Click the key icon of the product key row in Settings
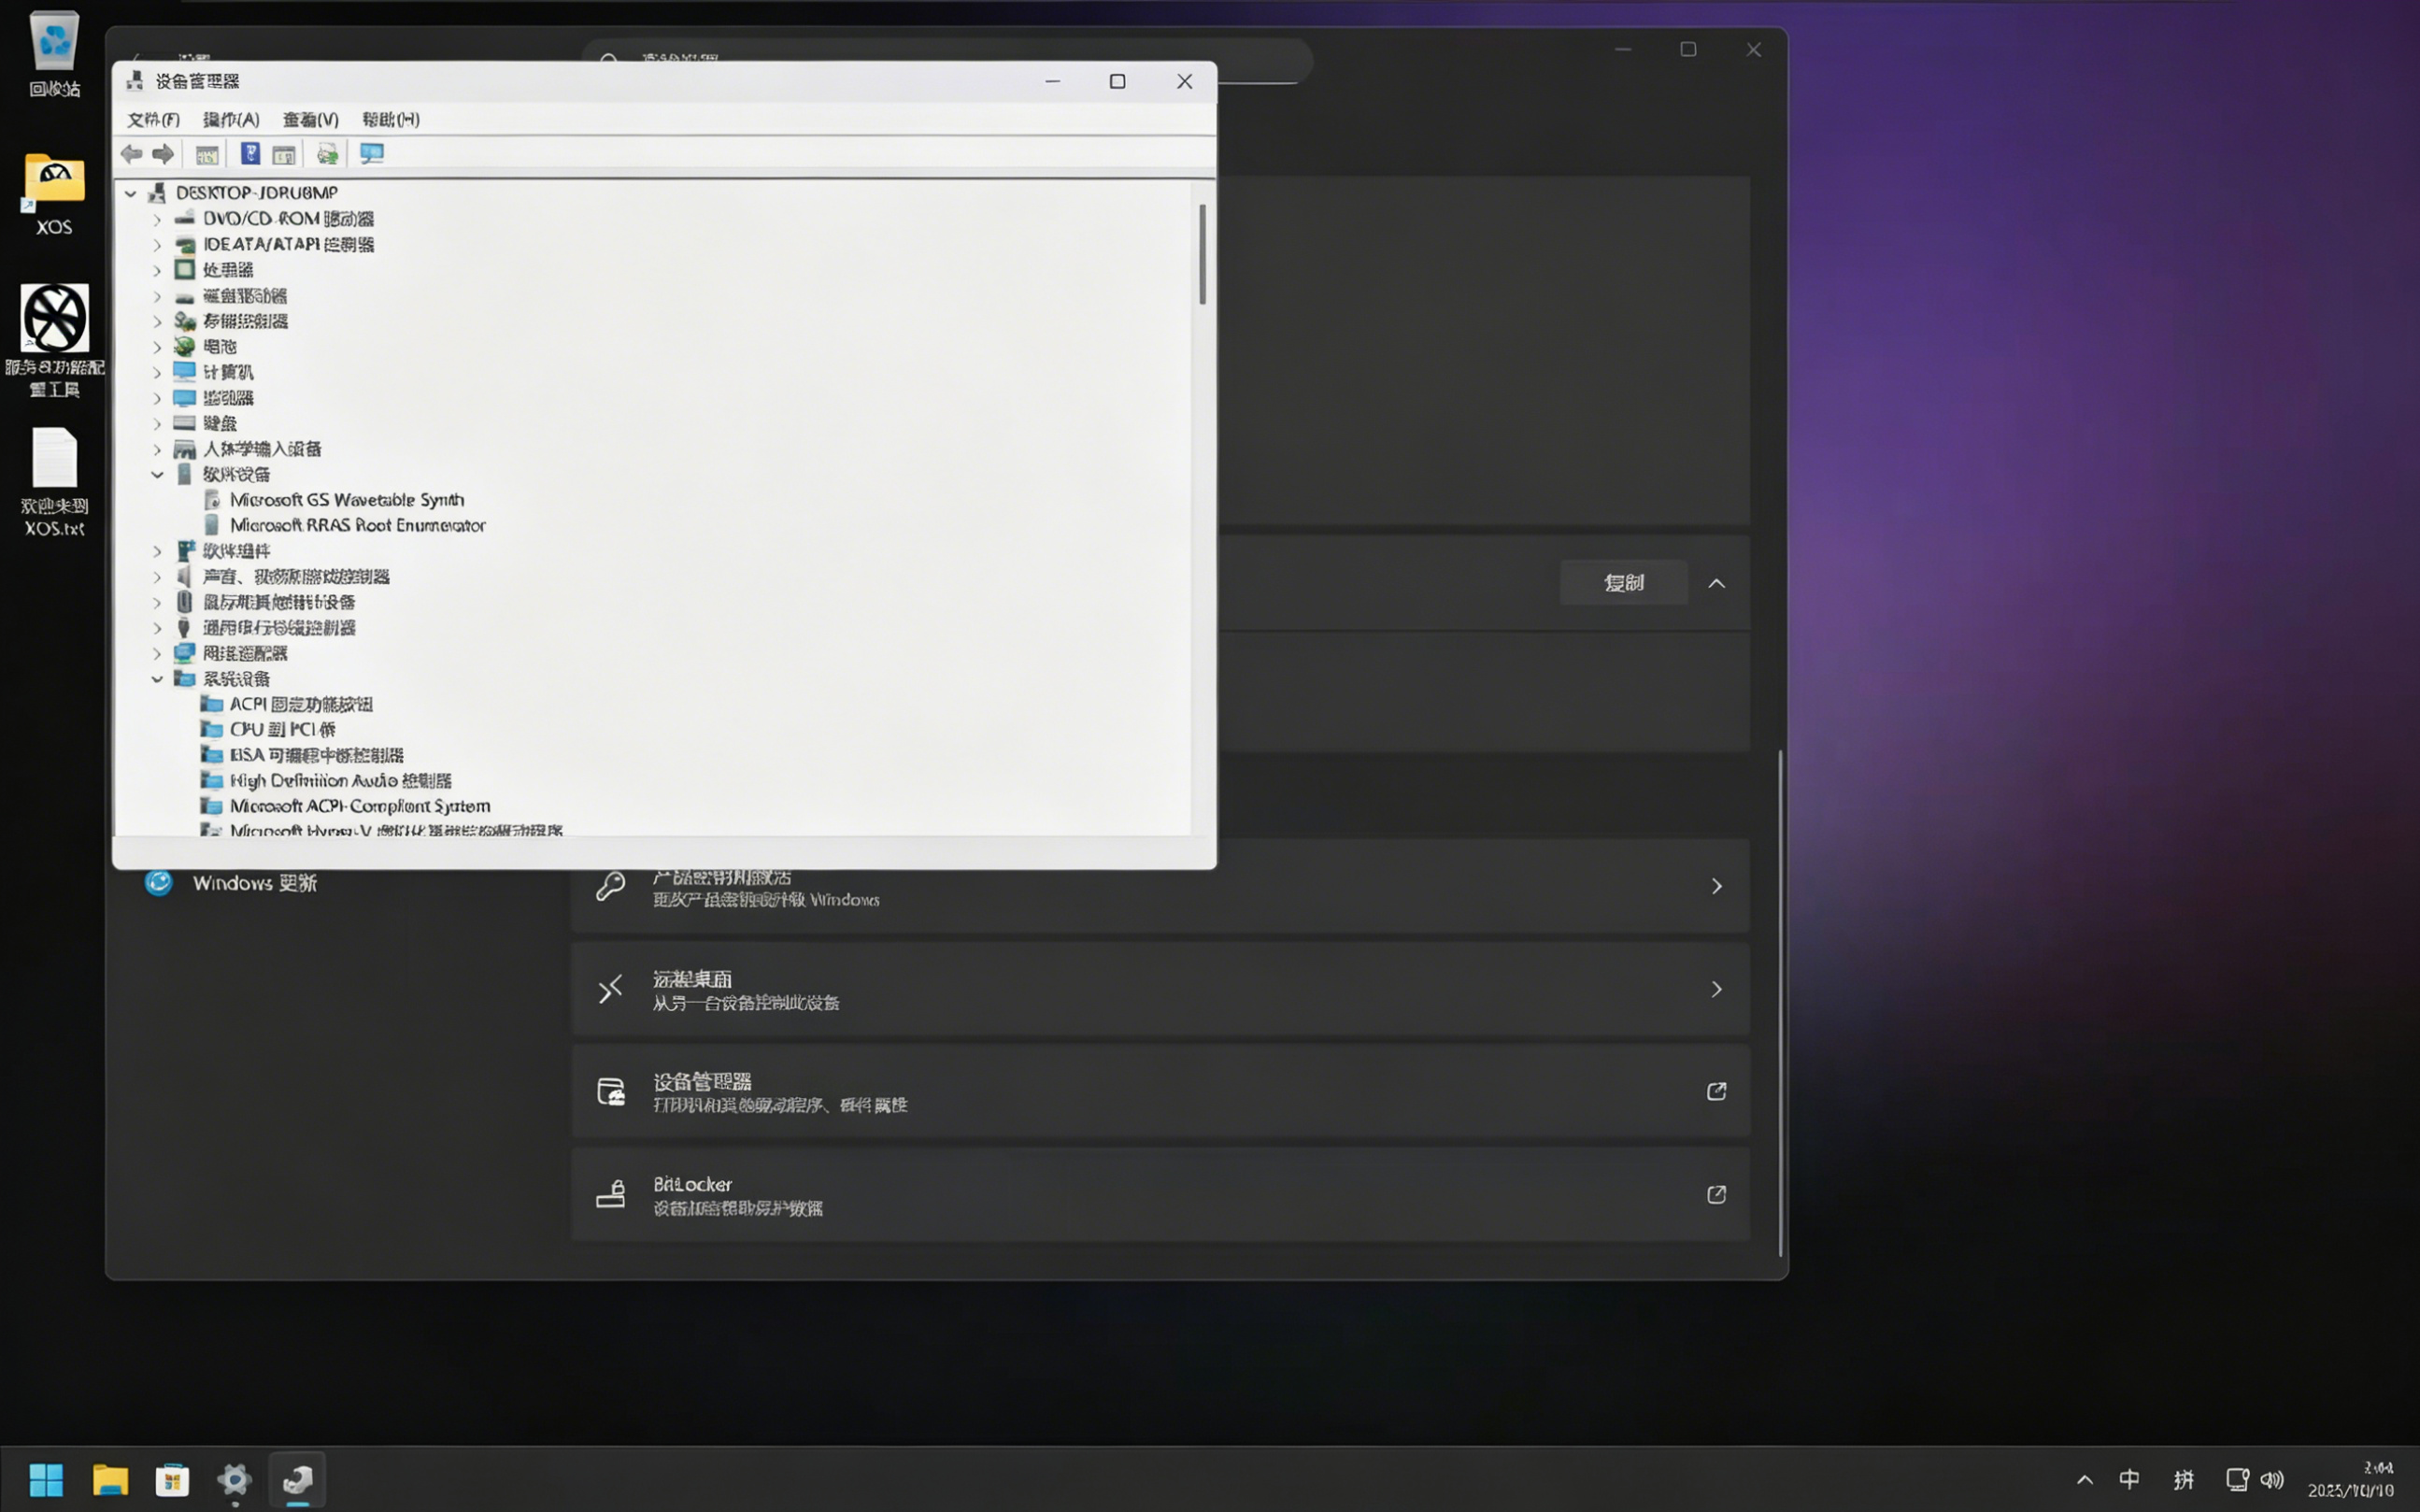The width and height of the screenshot is (2420, 1512). pos(610,886)
